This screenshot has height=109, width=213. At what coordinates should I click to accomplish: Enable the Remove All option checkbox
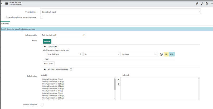pyautogui.click(x=42, y=104)
